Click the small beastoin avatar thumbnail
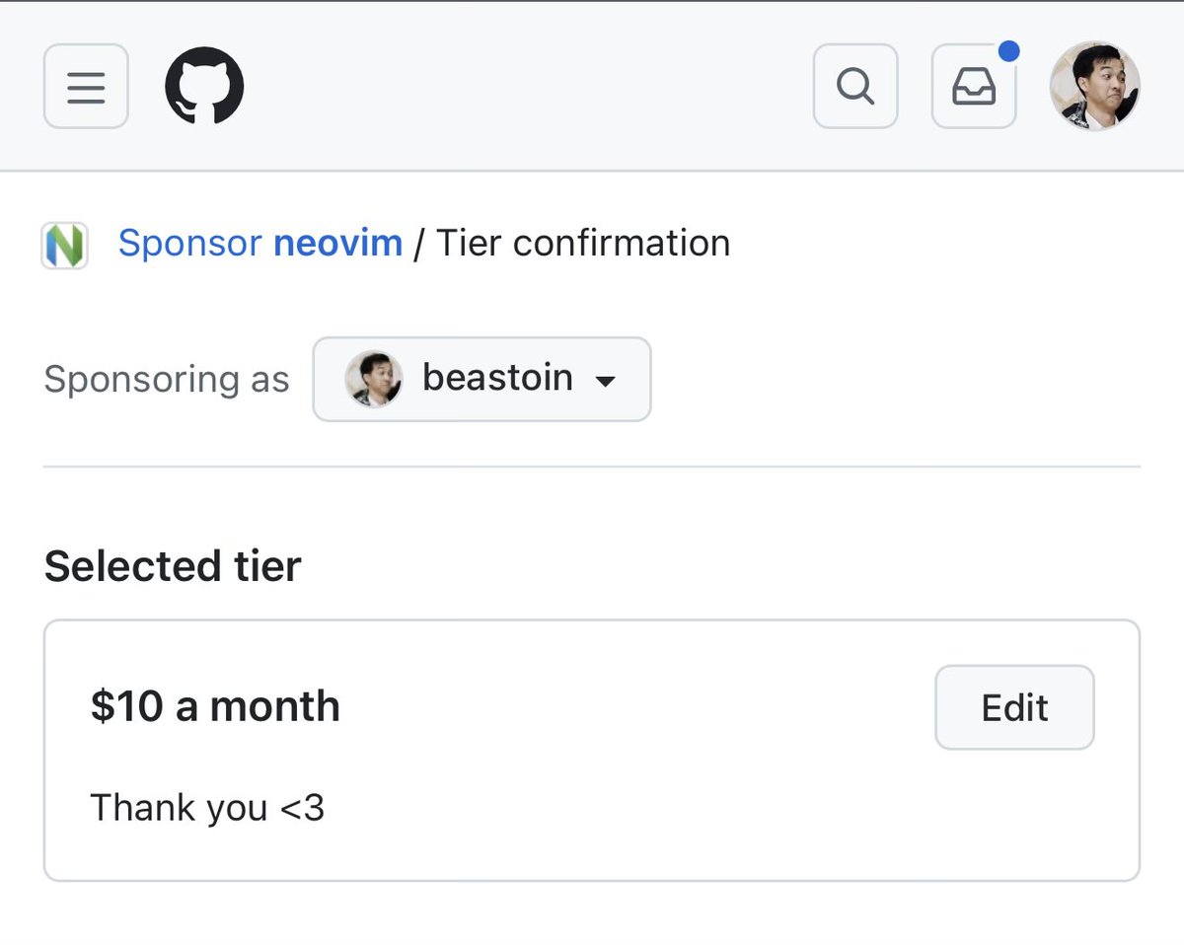 (x=373, y=379)
